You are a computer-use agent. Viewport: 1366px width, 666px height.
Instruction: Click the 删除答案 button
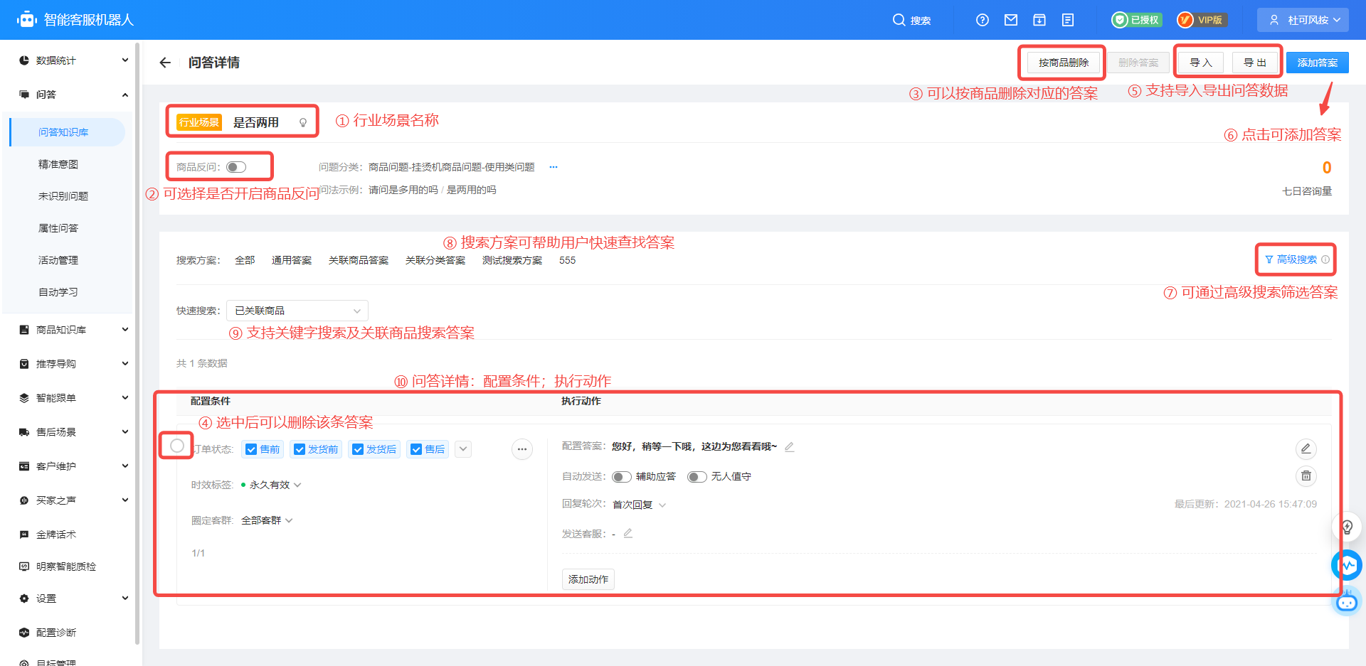coord(1138,63)
